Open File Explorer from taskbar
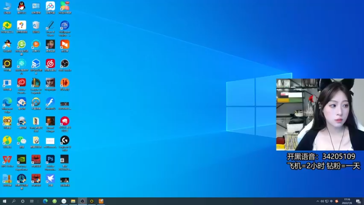The width and height of the screenshot is (364, 205). coord(73,201)
